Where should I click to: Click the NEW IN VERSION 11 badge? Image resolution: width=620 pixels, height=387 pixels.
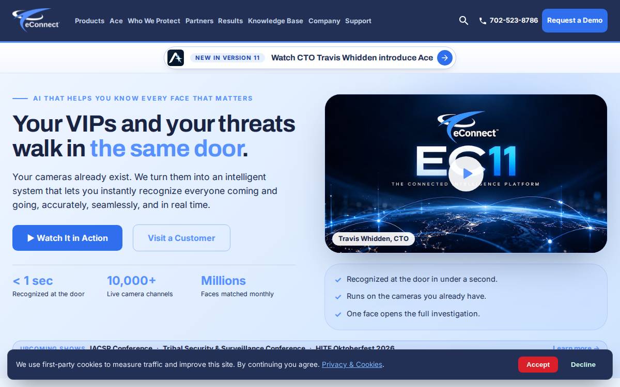227,58
